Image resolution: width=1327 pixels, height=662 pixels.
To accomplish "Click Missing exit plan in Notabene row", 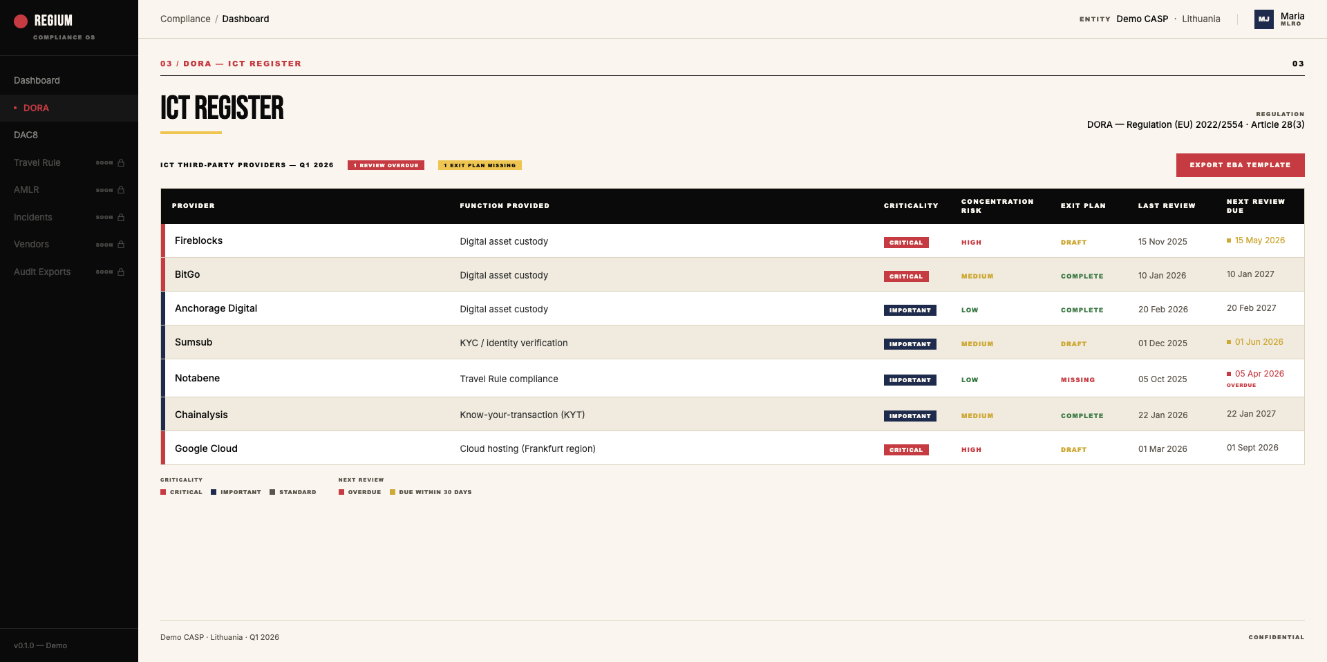I will pyautogui.click(x=1077, y=380).
